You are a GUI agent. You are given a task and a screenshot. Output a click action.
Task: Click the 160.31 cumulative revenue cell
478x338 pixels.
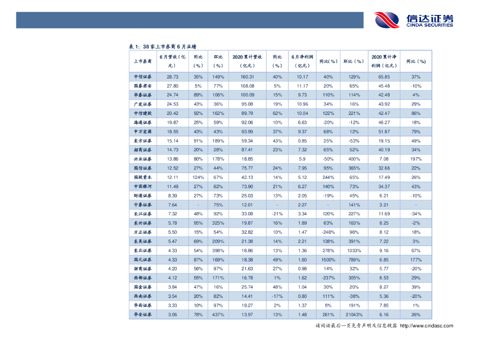[247, 77]
